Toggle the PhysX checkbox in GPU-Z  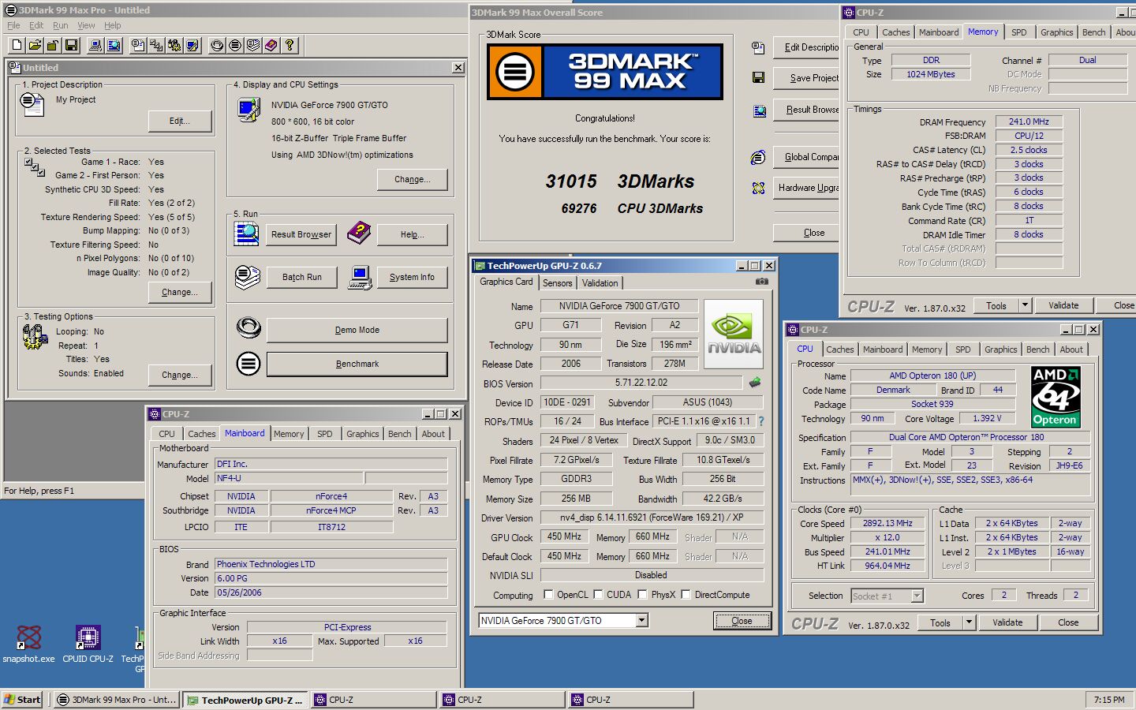coord(642,595)
